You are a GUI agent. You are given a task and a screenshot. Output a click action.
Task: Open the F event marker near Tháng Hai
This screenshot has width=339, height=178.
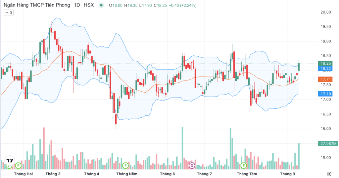pyautogui.click(x=19, y=165)
